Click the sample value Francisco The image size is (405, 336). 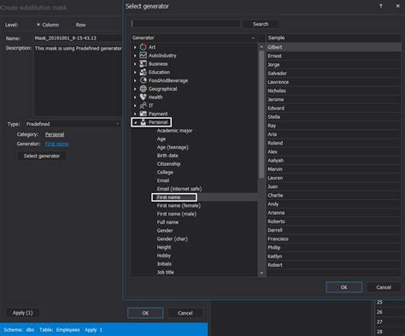[278, 239]
